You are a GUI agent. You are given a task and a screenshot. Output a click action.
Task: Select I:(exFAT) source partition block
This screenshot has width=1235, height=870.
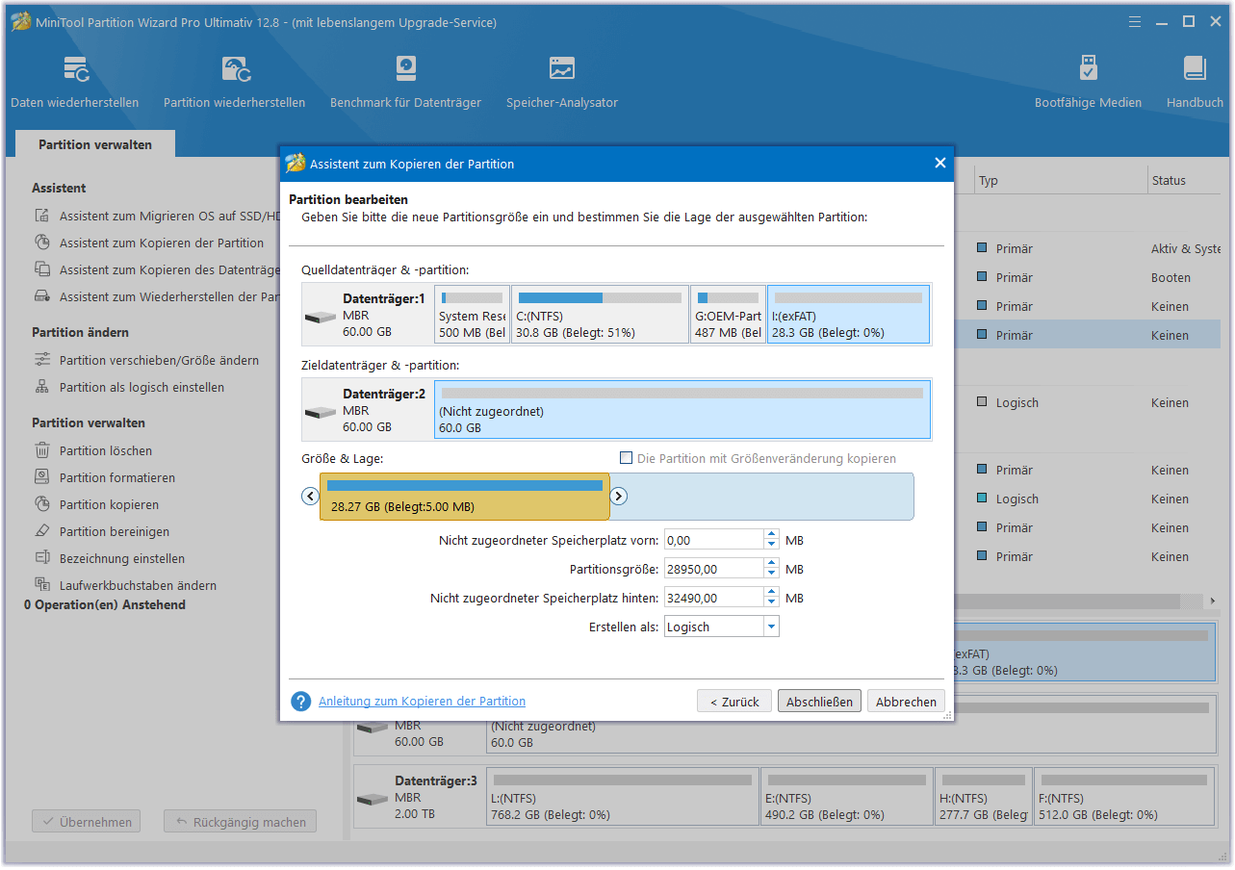click(x=848, y=314)
